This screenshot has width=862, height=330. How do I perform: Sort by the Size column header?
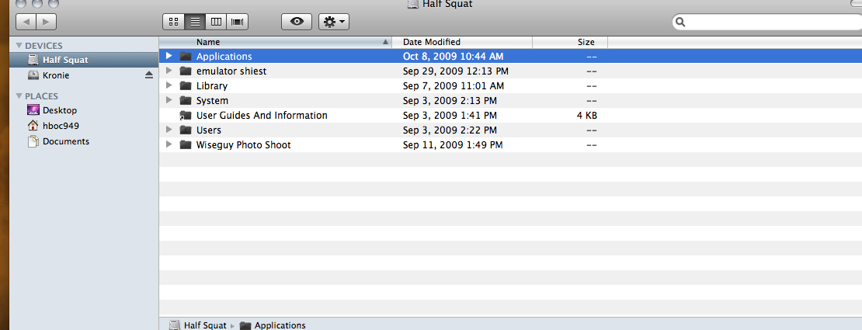(570, 42)
